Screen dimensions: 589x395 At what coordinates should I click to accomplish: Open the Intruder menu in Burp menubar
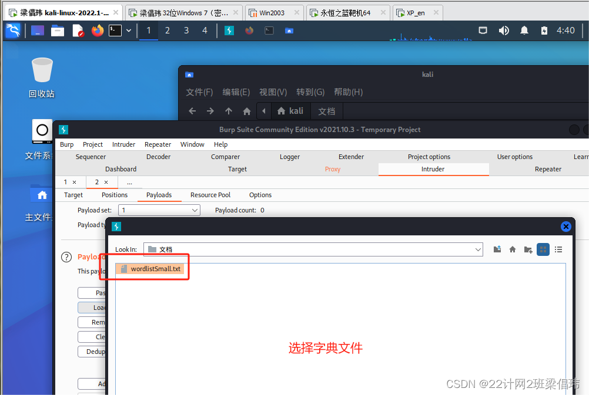click(123, 144)
